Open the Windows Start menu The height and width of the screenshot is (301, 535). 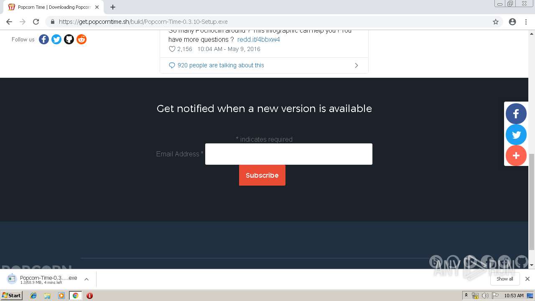click(11, 296)
